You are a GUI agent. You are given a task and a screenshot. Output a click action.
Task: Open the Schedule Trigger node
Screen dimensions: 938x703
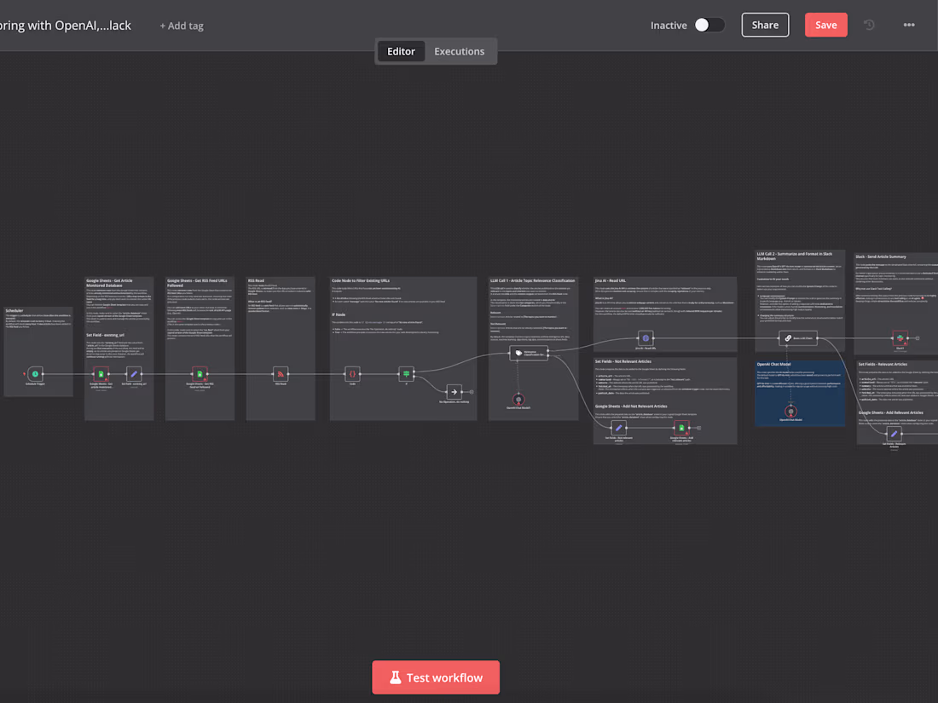tap(35, 374)
